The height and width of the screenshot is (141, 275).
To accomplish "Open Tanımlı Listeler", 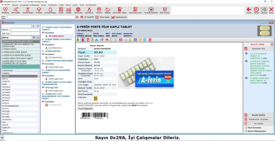I will [x=103, y=17].
